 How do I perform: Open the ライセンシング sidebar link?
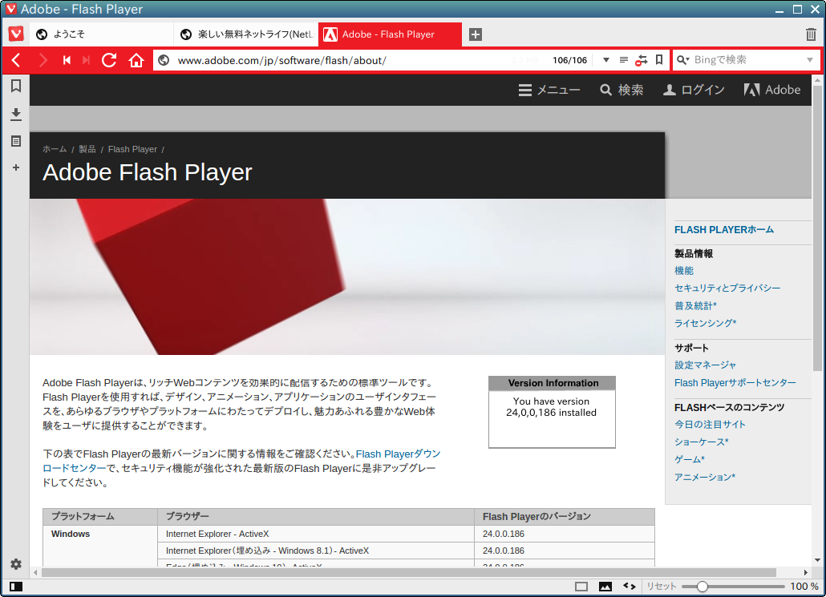pyautogui.click(x=706, y=323)
